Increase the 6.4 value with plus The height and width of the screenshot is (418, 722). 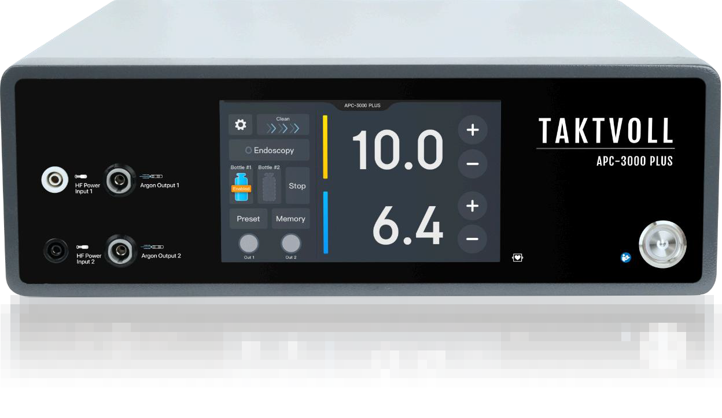coord(473,205)
